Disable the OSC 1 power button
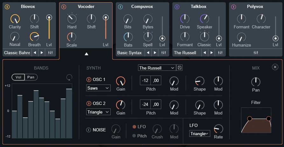 point(89,79)
